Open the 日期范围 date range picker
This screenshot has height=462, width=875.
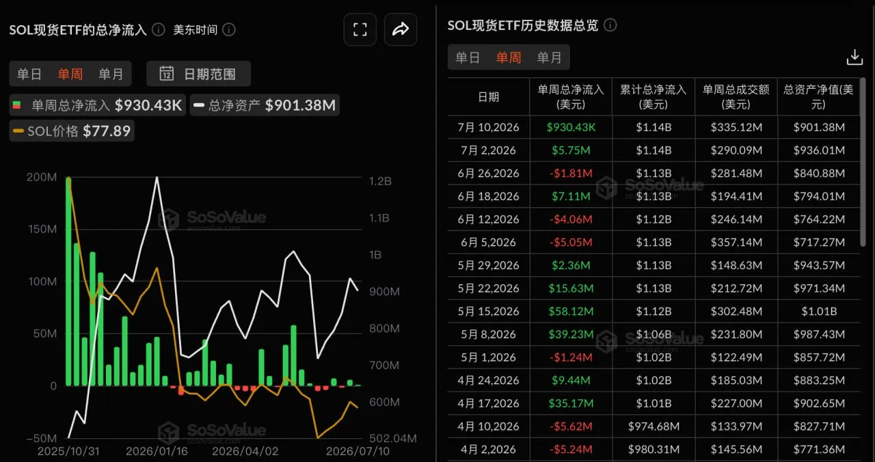199,74
